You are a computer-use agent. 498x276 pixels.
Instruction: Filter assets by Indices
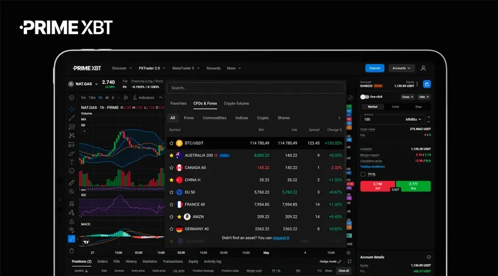pyautogui.click(x=241, y=118)
